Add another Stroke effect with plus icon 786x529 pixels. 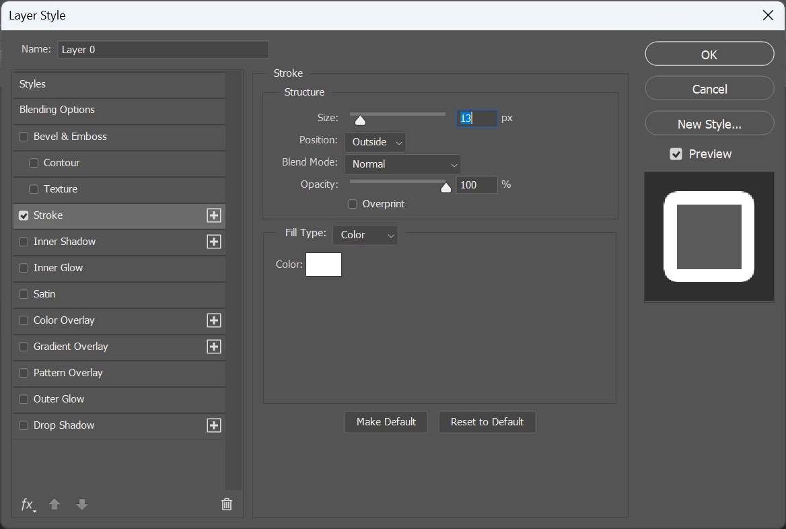(x=214, y=215)
